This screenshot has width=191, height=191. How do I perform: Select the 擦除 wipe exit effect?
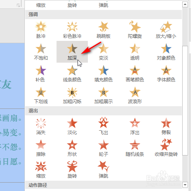click(41, 148)
